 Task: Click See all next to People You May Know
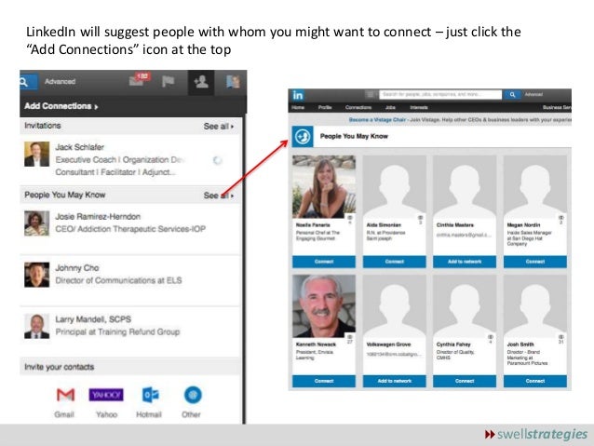(x=219, y=196)
